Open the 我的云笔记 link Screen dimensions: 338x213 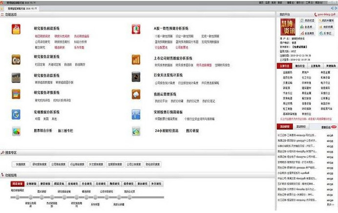tap(209, 101)
